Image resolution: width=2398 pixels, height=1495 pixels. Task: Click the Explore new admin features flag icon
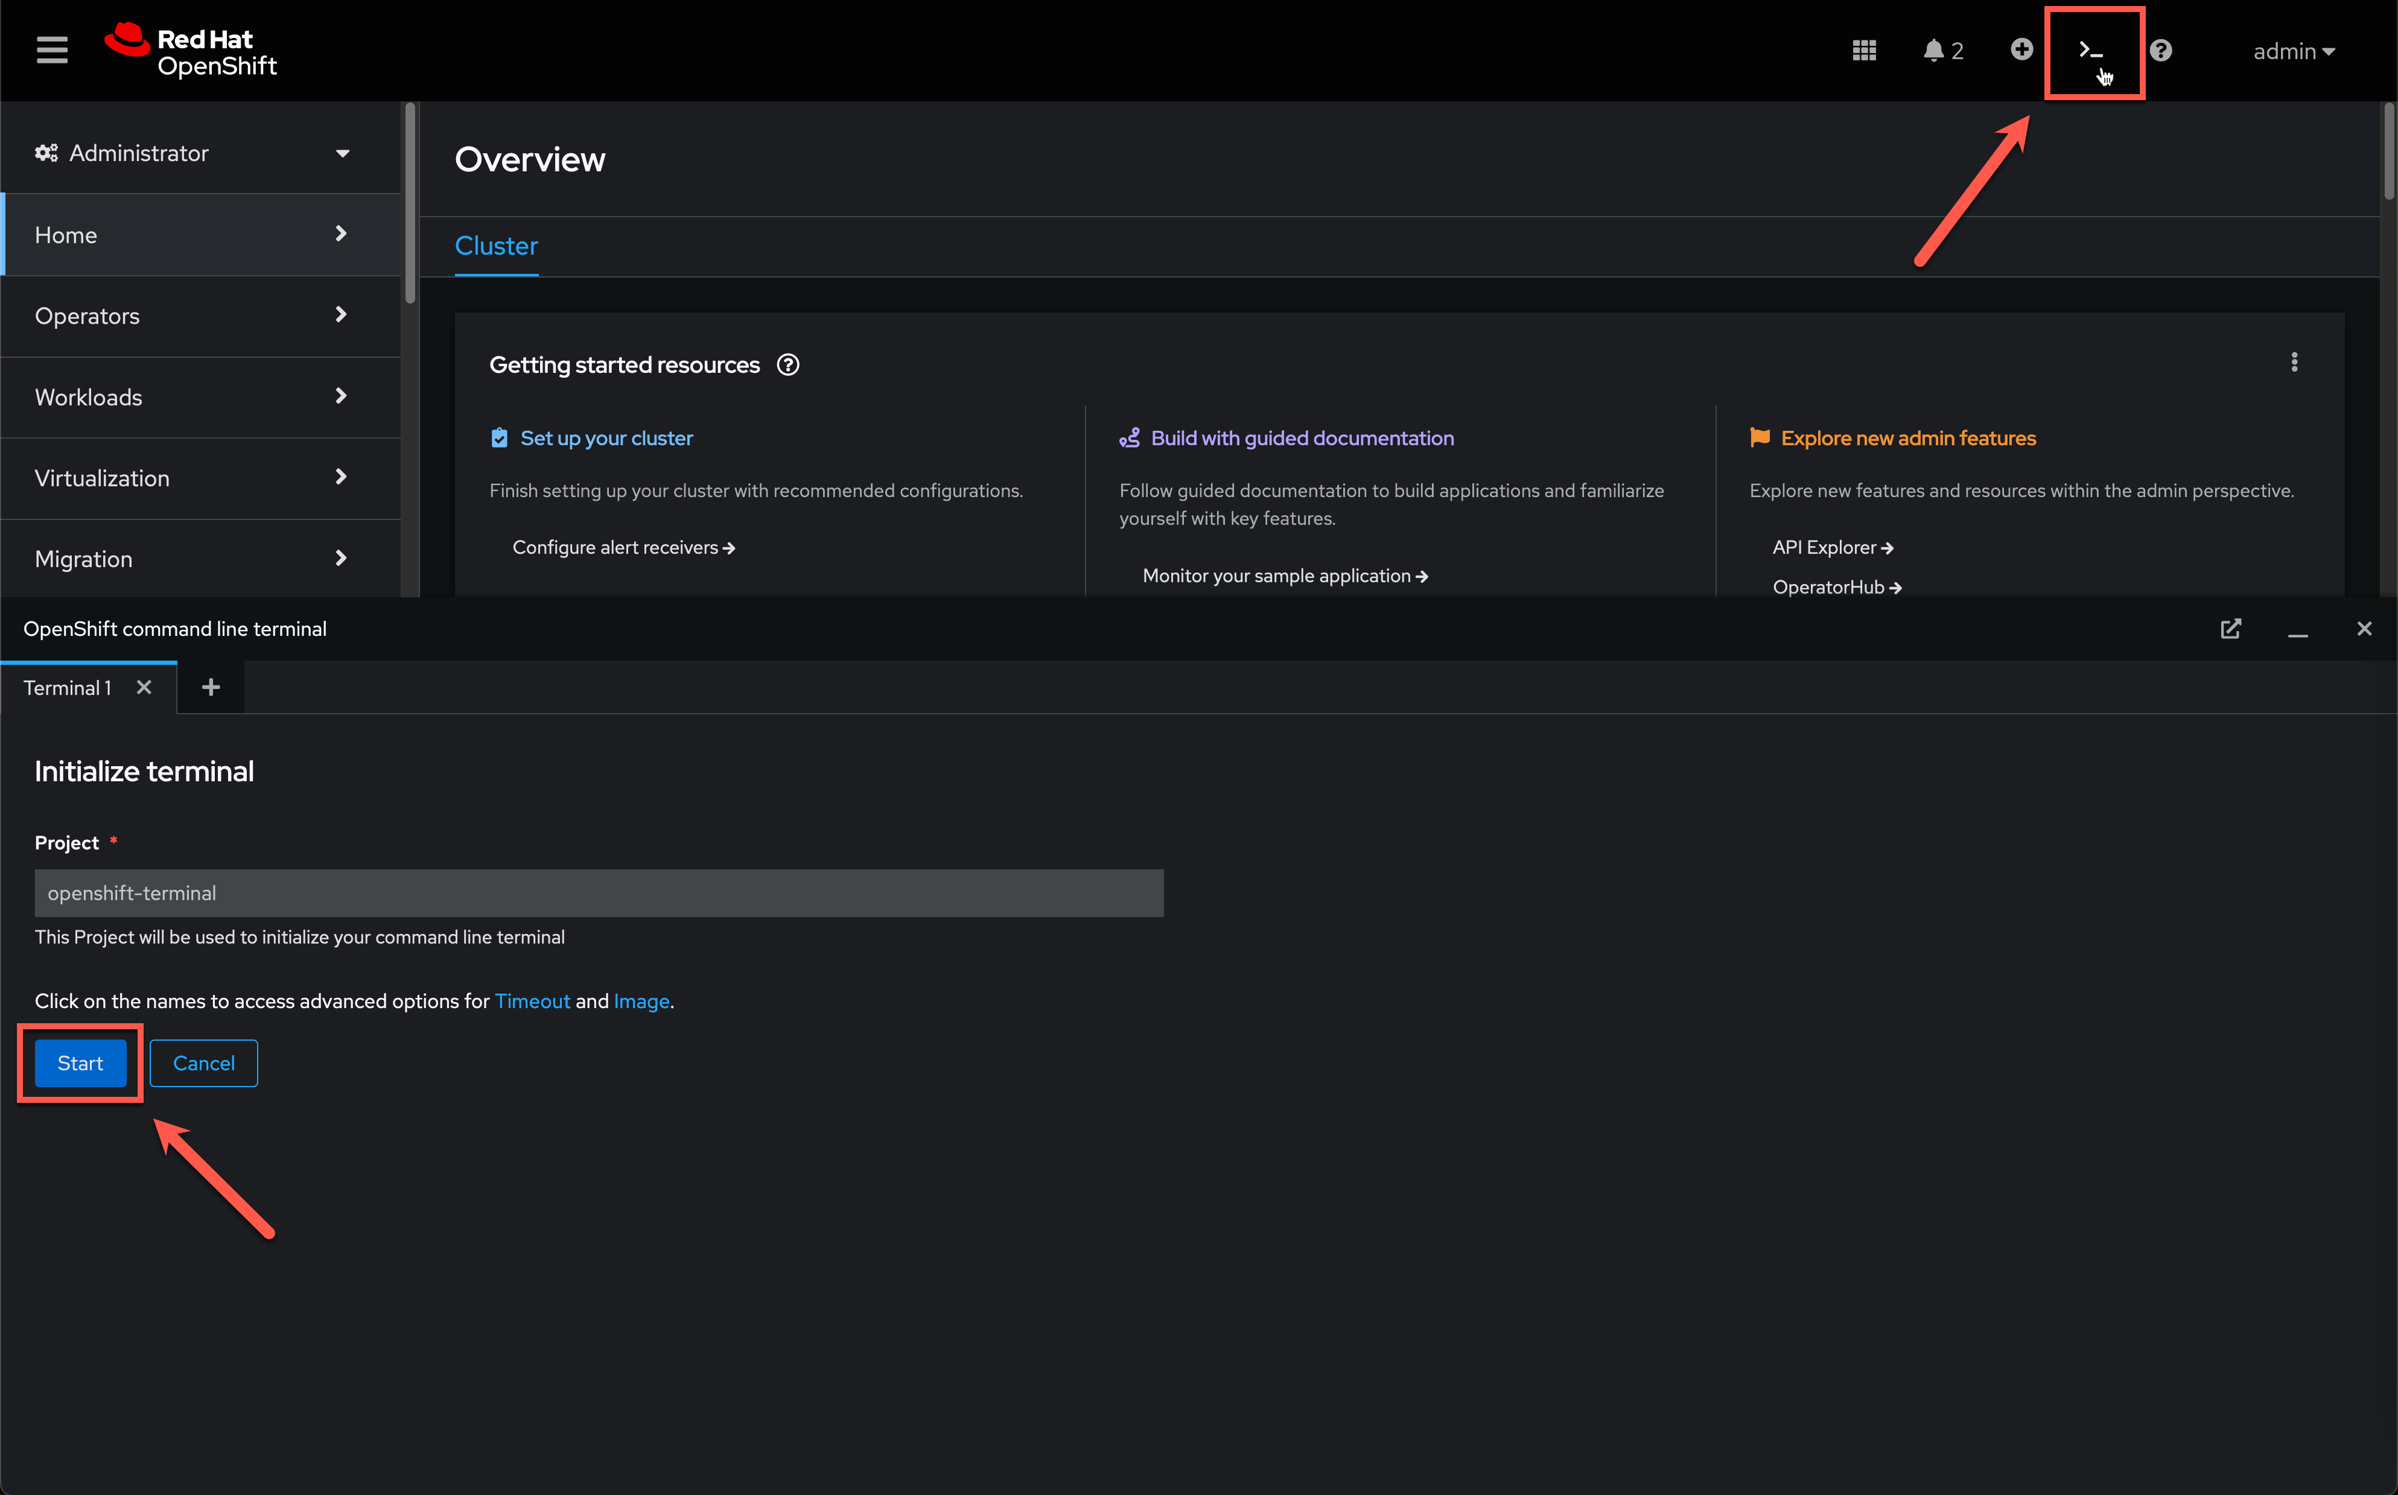point(1760,437)
